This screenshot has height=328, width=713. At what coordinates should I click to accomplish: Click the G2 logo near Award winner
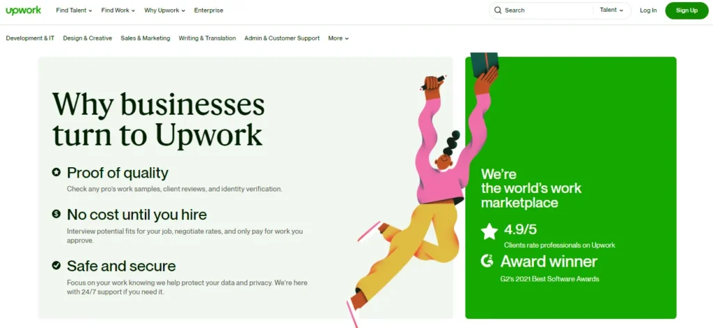tap(487, 260)
